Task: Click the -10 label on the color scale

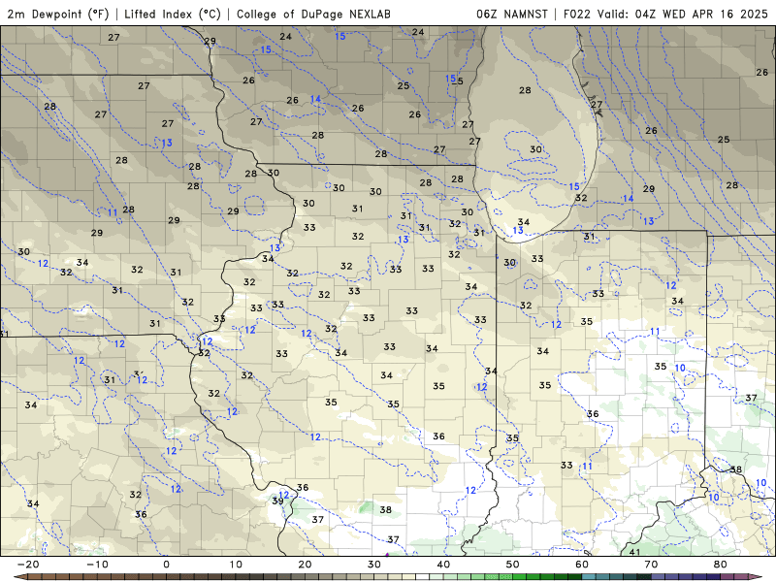Action: [x=98, y=565]
